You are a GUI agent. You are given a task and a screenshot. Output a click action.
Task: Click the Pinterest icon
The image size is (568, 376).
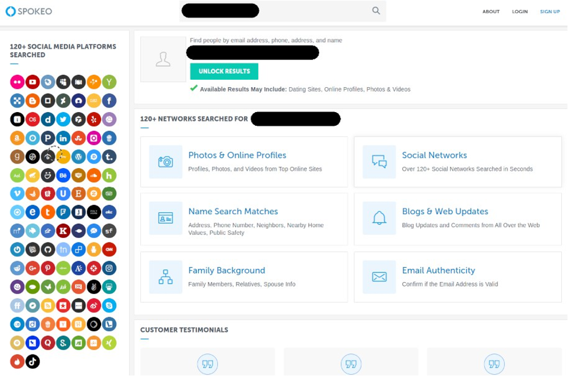48,268
